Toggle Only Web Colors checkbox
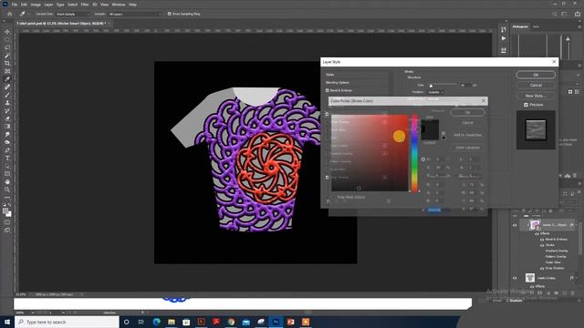Screen dimensions: 584x328 pos(334,197)
